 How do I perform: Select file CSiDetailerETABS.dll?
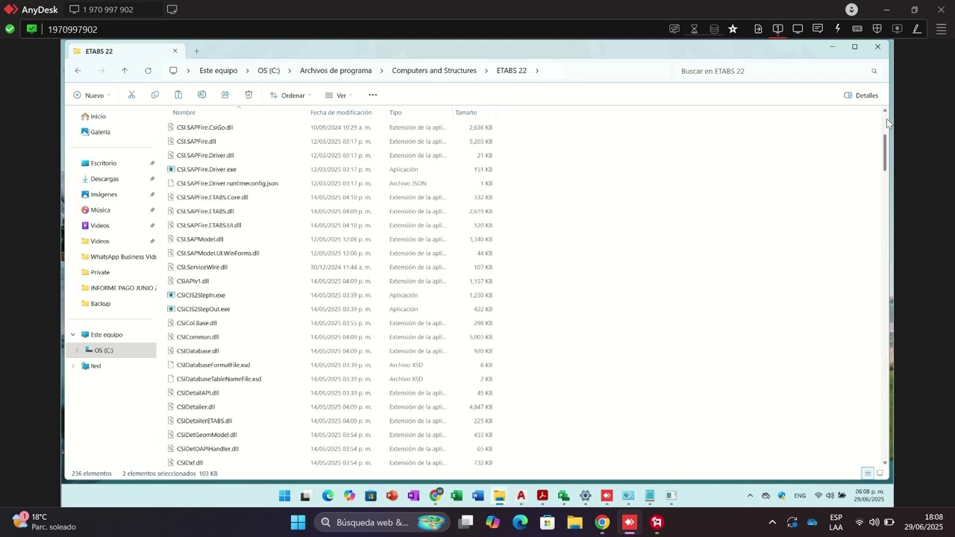(x=204, y=421)
